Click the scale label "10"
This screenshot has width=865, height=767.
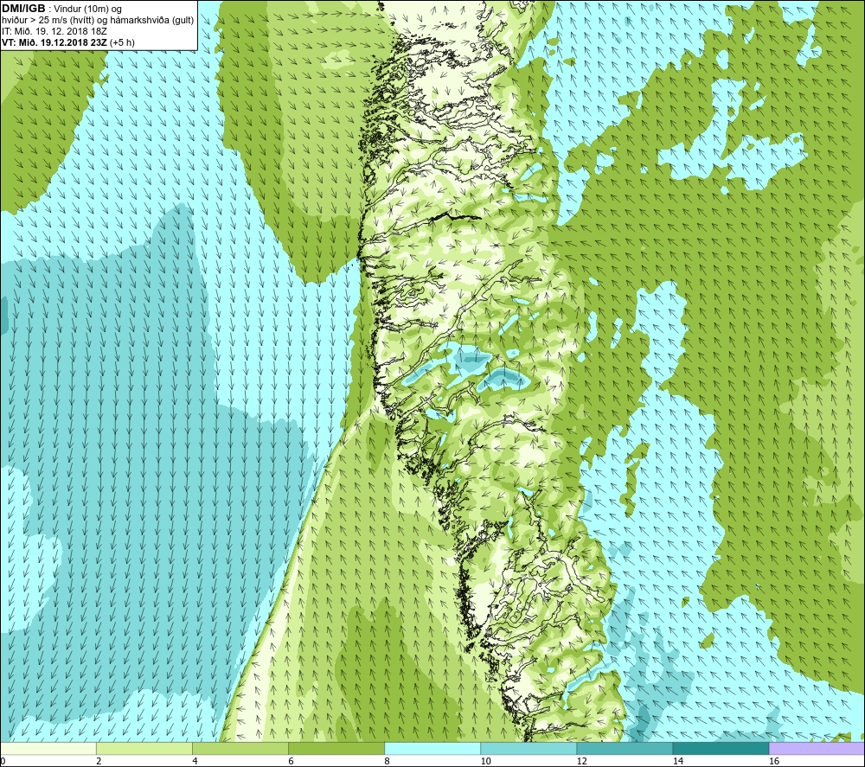[485, 762]
